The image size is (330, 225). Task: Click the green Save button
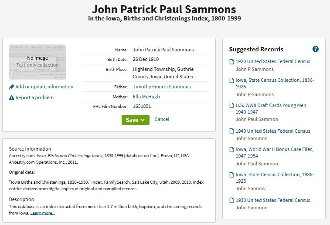135,120
